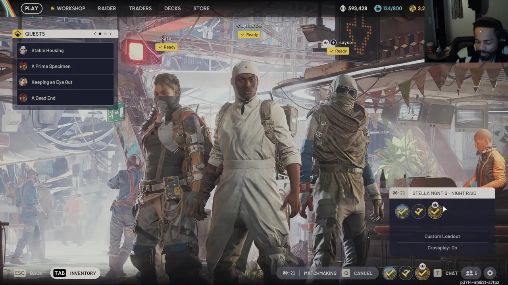Click the gold currency icon beside 3,2
The image size is (508, 285).
coord(412,8)
